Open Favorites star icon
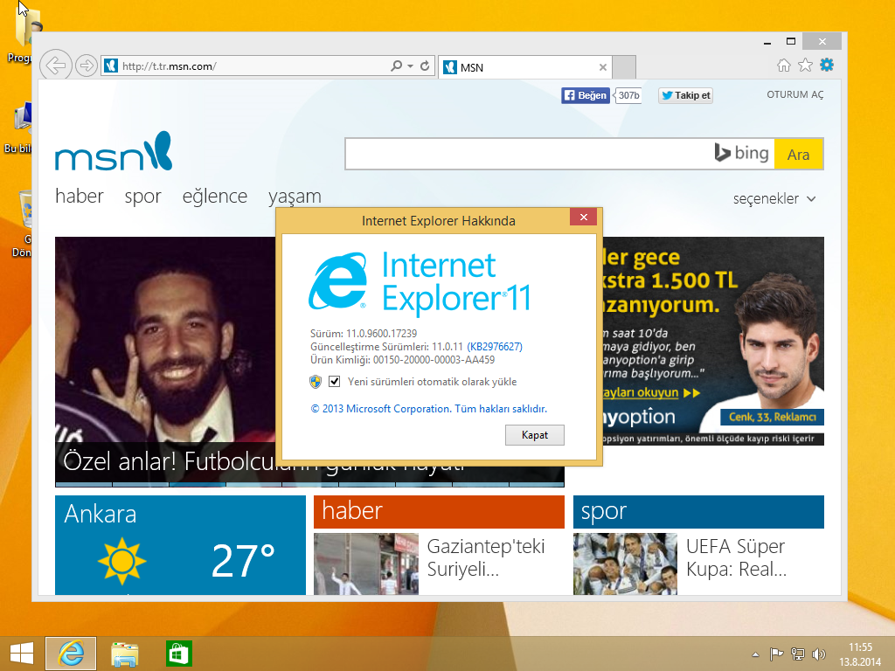Viewport: 895px width, 671px height. 805,66
